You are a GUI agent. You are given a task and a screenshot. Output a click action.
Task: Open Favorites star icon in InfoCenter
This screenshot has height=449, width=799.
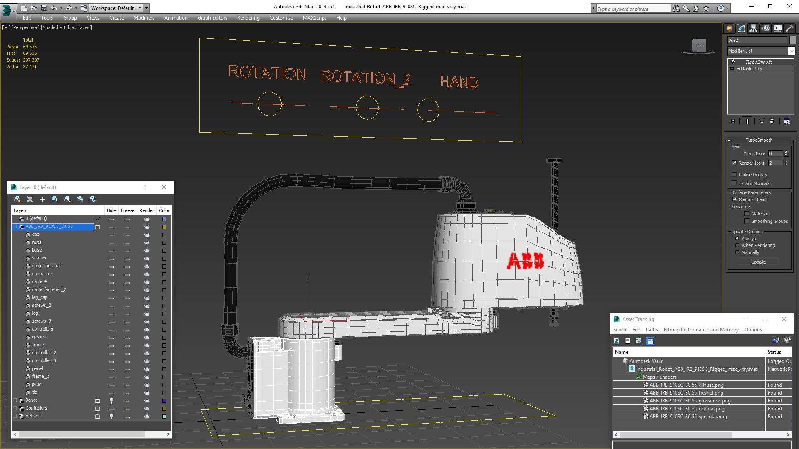click(706, 8)
